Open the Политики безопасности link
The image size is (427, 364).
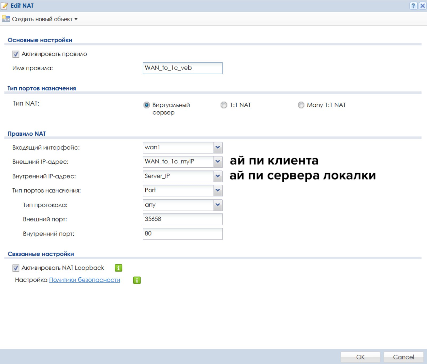pyautogui.click(x=85, y=280)
